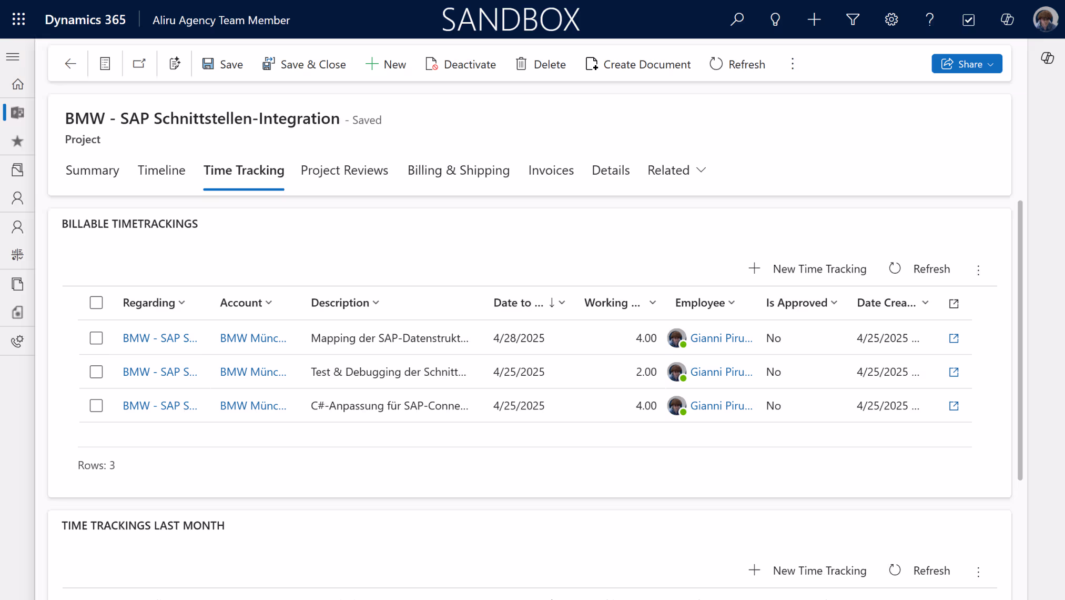Expand the Employee column dropdown

click(x=732, y=303)
